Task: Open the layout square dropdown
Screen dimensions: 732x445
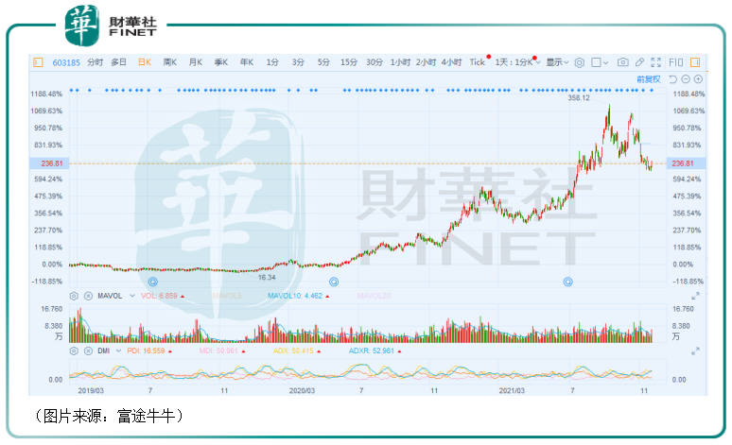Action: (x=600, y=62)
